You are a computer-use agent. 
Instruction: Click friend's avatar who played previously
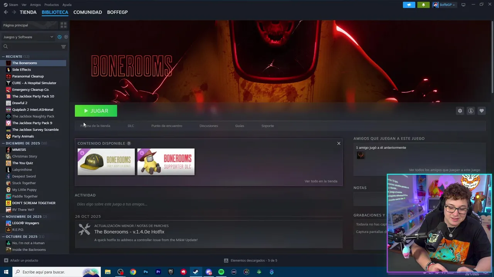click(x=360, y=155)
